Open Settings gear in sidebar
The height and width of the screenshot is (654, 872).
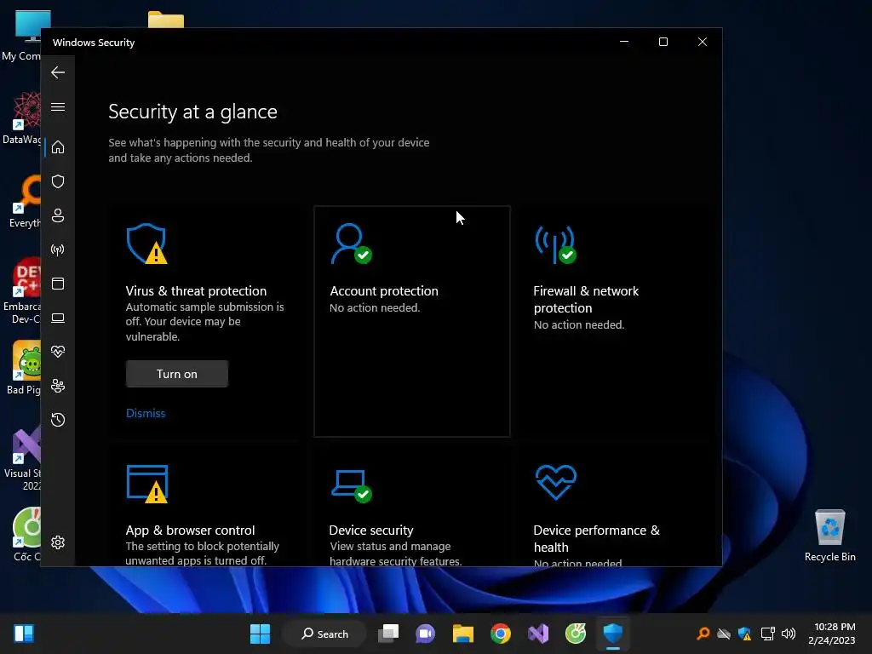pyautogui.click(x=58, y=542)
